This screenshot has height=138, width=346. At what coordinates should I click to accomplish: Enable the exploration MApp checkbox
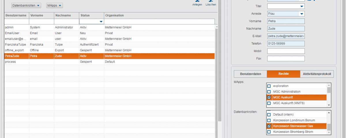(269, 86)
